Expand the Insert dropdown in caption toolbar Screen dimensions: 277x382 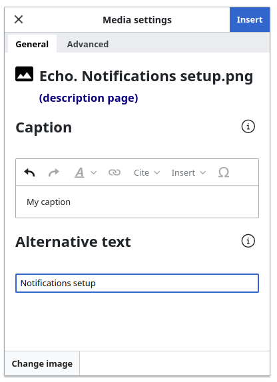pyautogui.click(x=188, y=173)
